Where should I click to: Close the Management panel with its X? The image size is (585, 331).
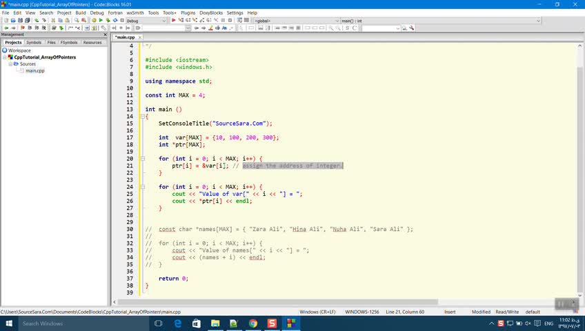coord(104,34)
